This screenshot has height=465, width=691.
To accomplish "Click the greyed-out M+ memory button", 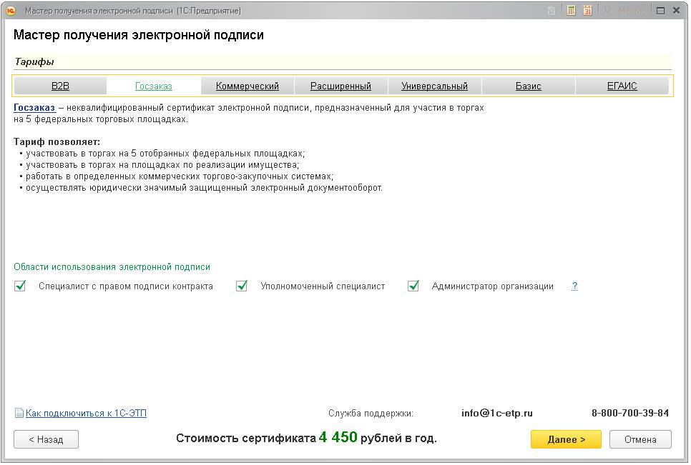I will pos(624,11).
